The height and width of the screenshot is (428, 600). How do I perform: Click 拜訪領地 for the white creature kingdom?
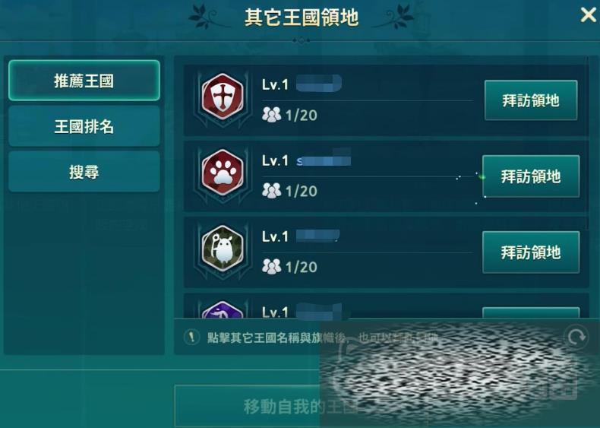531,252
